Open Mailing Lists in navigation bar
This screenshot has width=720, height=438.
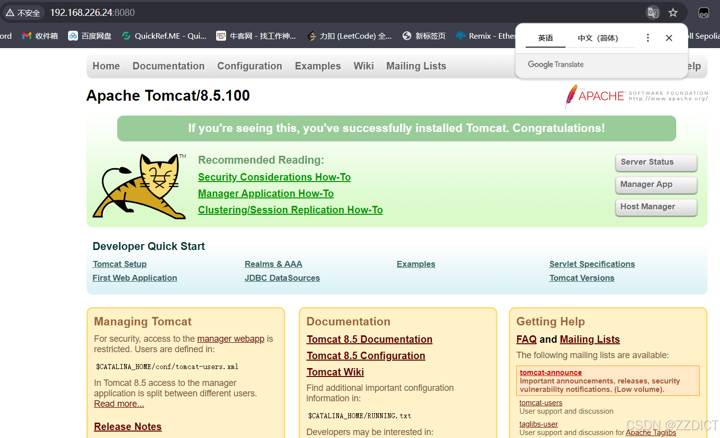(x=416, y=66)
